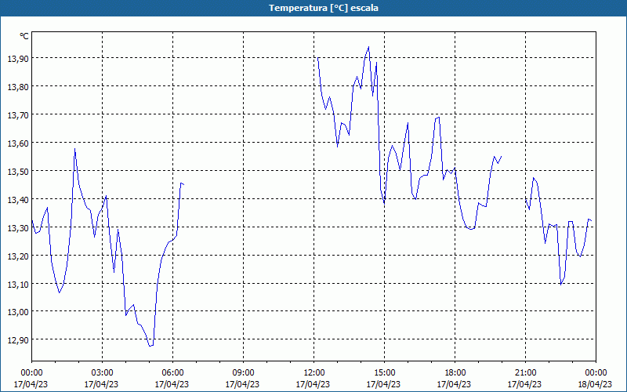This screenshot has width=627, height=392.
Task: Select the 09:00 time axis label
Action: (x=243, y=373)
